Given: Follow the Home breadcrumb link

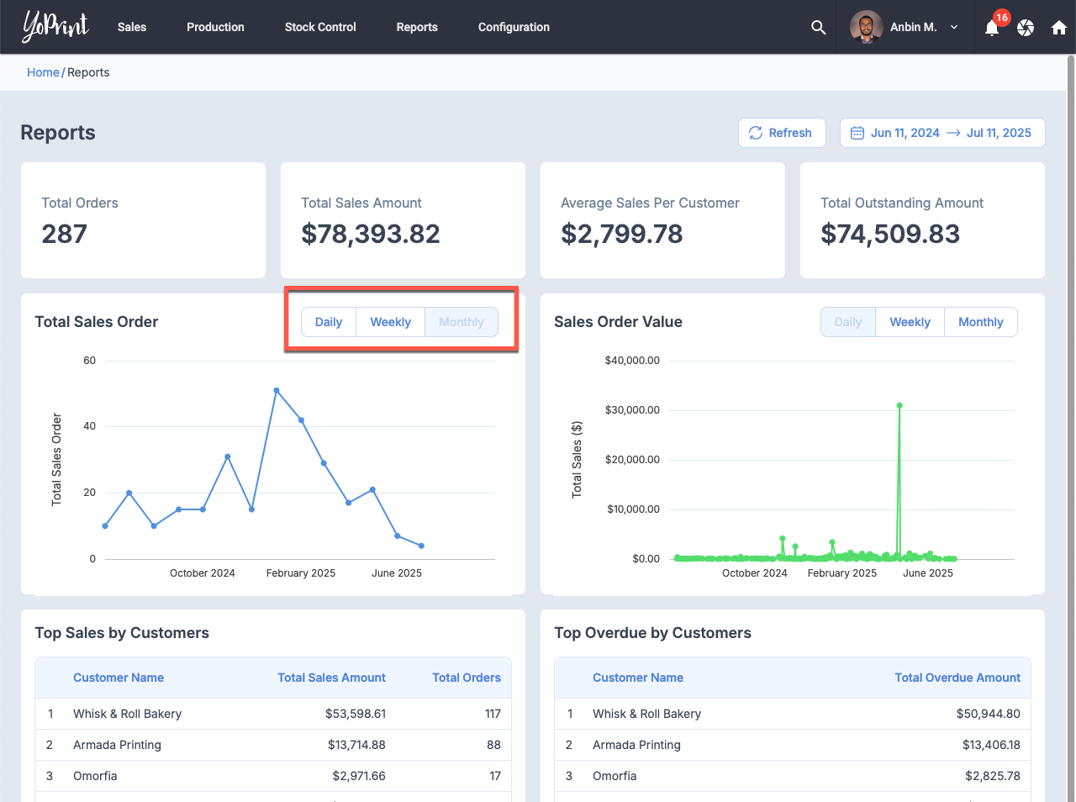Looking at the screenshot, I should tap(43, 72).
